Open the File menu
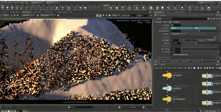Image resolution: width=221 pixels, height=112 pixels. (2, 2)
